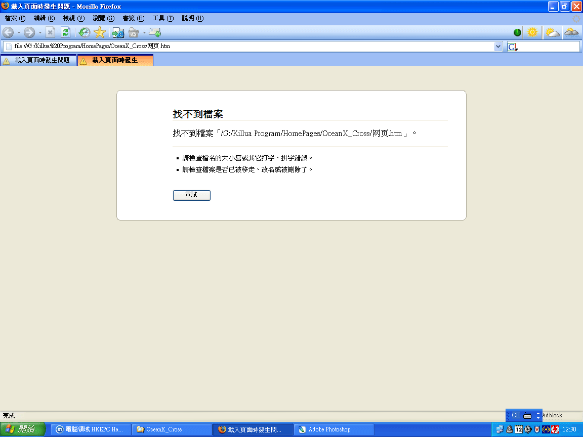Click the open-in-Internet-Explorer toolbar icon
The height and width of the screenshot is (437, 583).
point(118,33)
